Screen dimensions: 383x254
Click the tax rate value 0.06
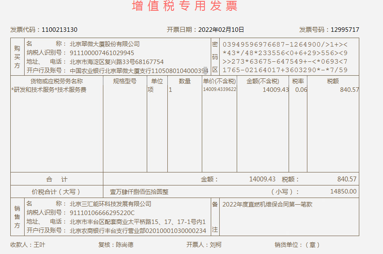(x=301, y=90)
